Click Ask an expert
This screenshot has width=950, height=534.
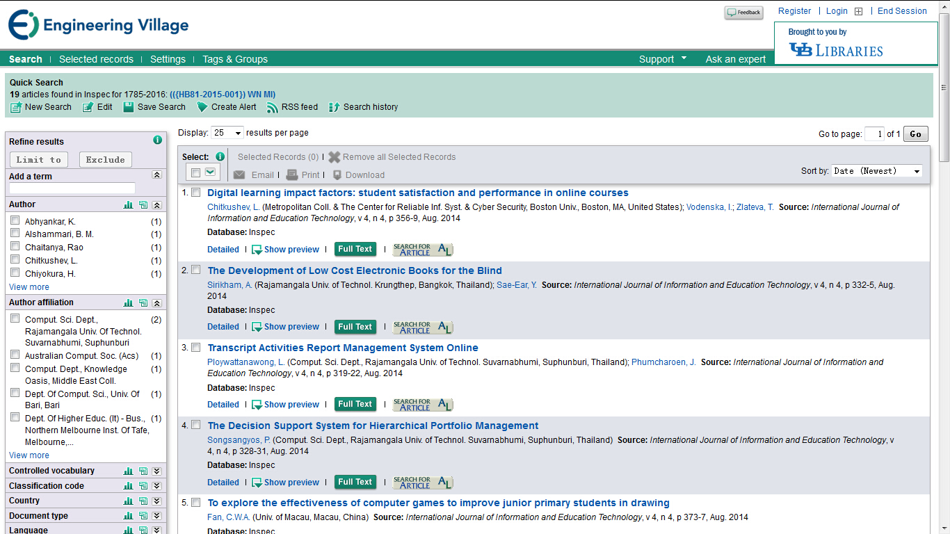(735, 59)
